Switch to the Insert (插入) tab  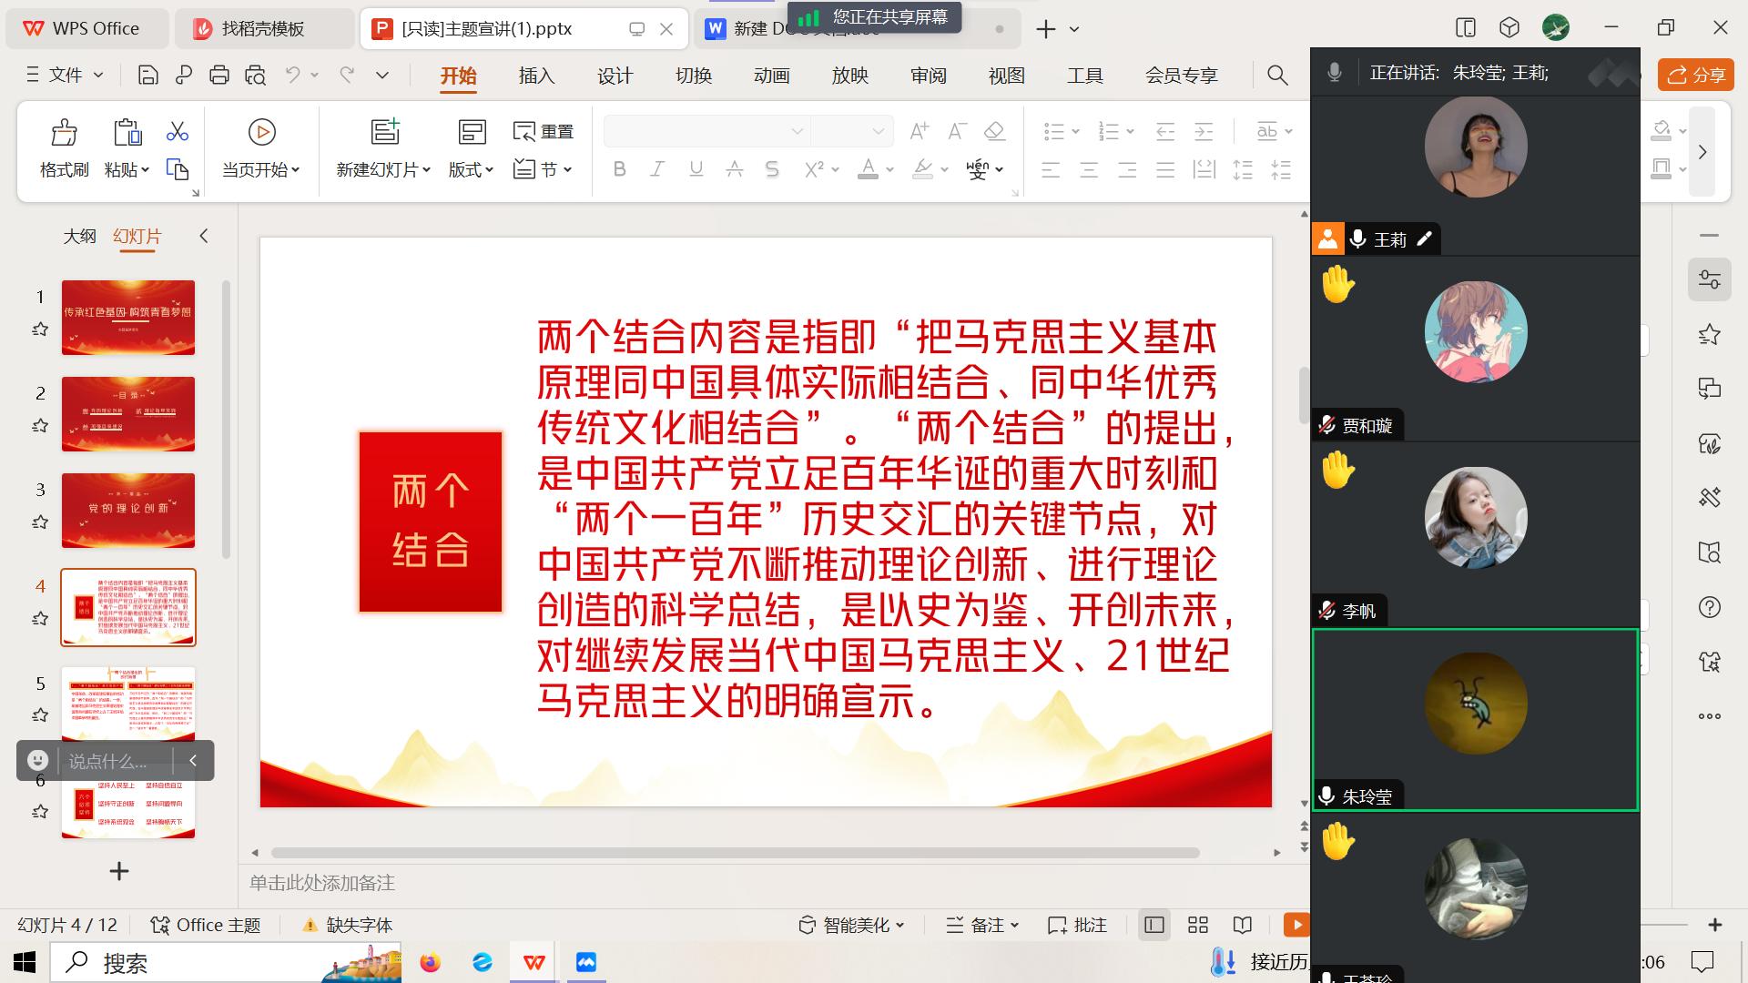point(536,76)
